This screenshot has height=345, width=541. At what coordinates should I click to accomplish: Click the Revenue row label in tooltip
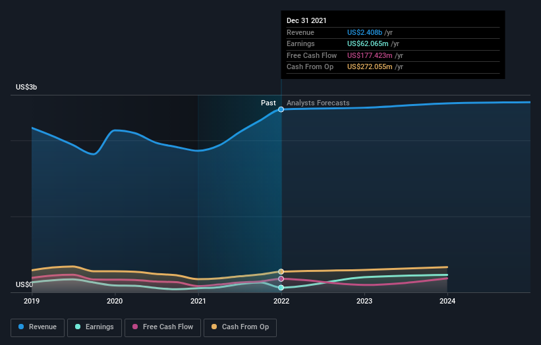pyautogui.click(x=300, y=32)
